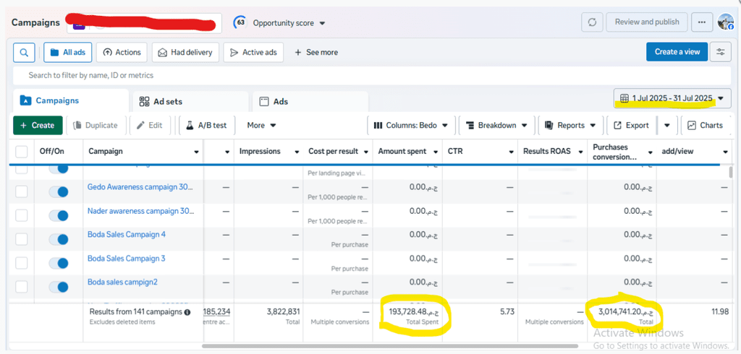Open the Charts panel
This screenshot has height=354, width=741.
point(705,125)
